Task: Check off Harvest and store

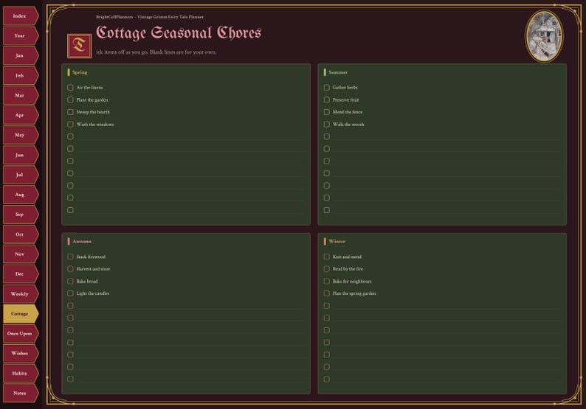Action: point(70,269)
